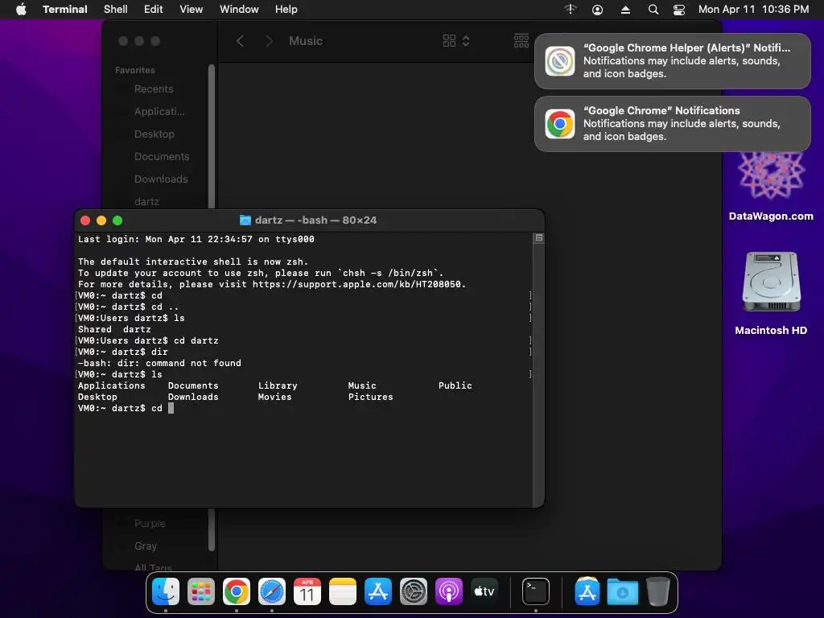Open Finder group-by dropdown button
Screen dimensions: 824x618
click(x=521, y=41)
